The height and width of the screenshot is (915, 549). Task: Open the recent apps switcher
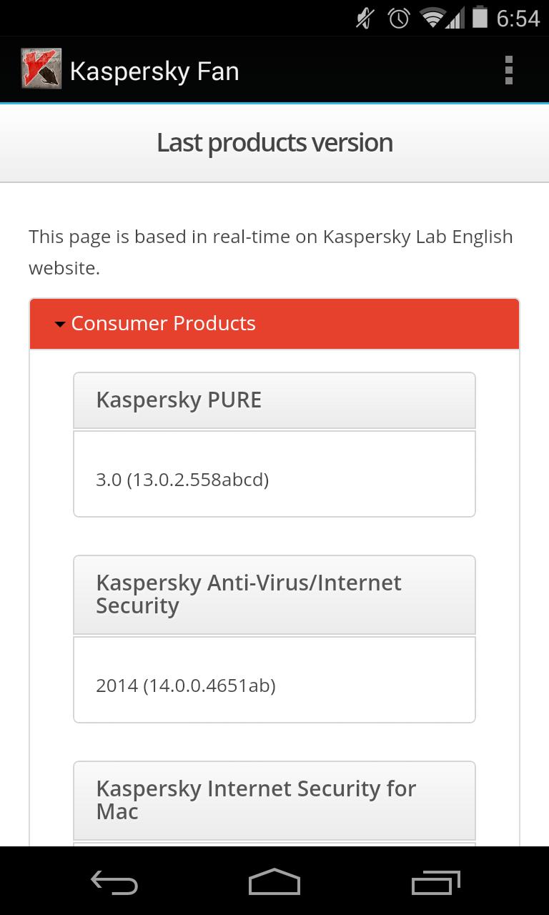436,882
